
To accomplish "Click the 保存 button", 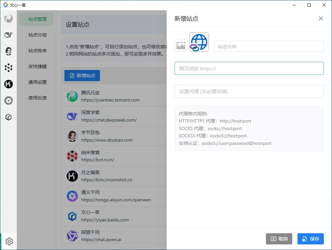I will click(x=310, y=239).
